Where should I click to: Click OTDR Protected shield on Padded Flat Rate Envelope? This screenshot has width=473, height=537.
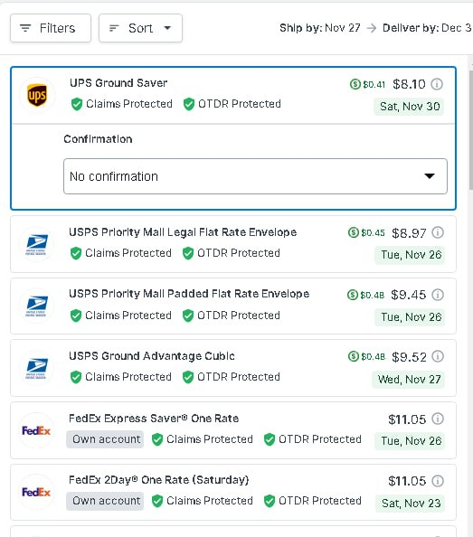188,316
